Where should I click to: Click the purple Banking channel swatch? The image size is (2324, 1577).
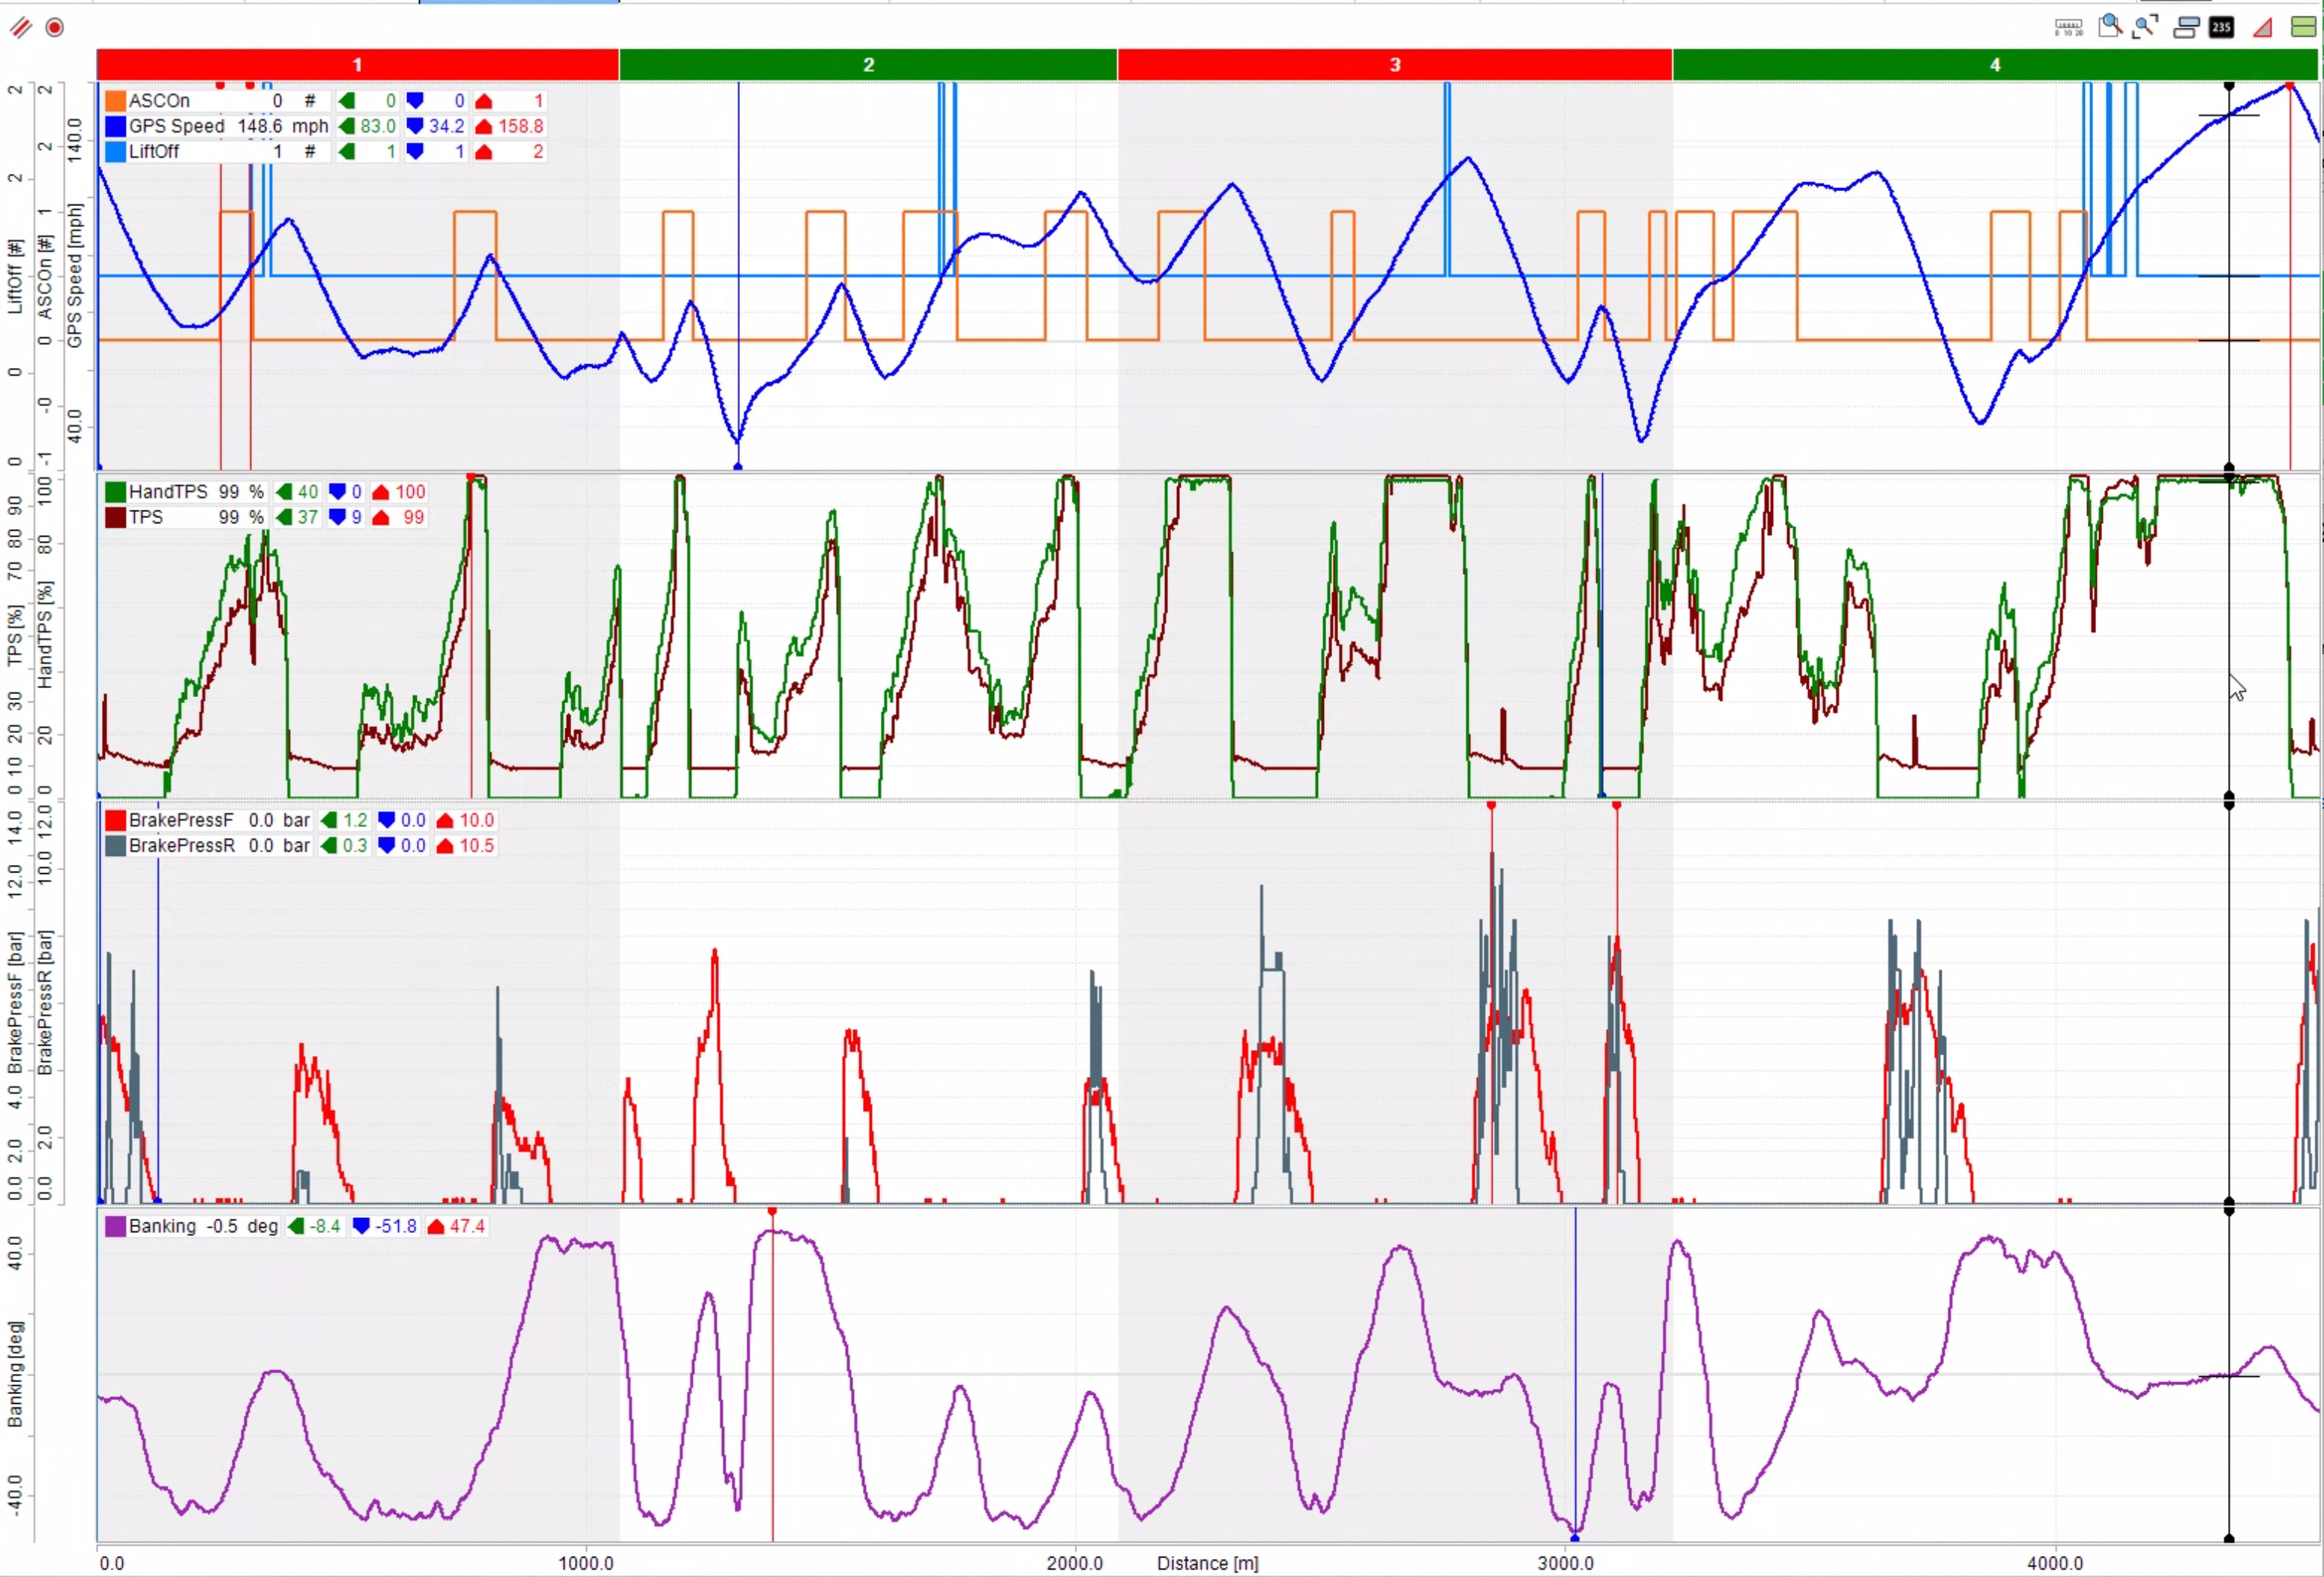click(115, 1226)
